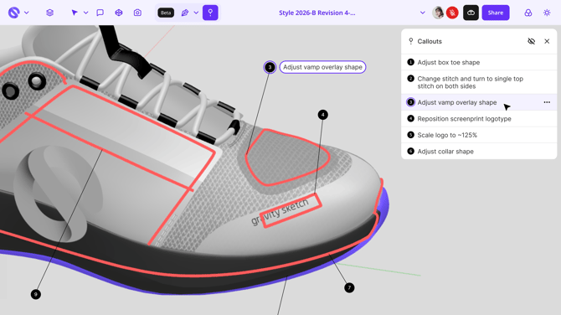The height and width of the screenshot is (315, 561).
Task: Click callout marker 4 in viewport
Action: click(x=322, y=115)
